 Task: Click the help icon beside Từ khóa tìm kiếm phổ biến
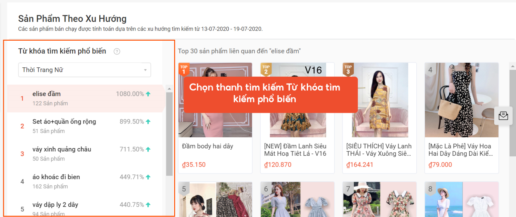click(117, 51)
